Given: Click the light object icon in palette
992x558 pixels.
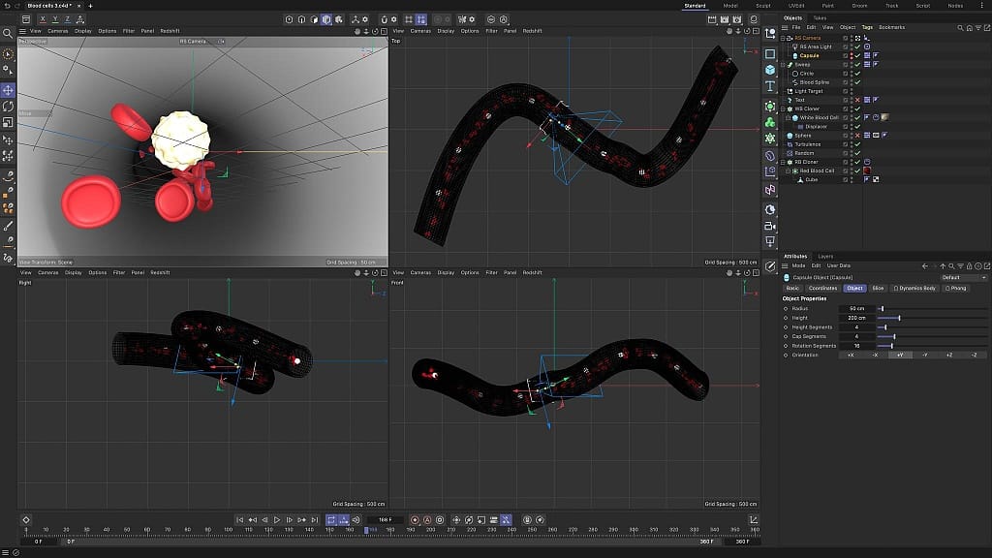Looking at the screenshot, I should point(770,241).
